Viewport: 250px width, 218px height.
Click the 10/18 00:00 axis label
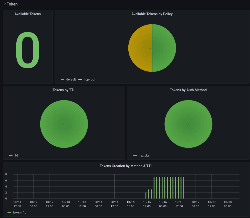pyautogui.click(x=228, y=204)
